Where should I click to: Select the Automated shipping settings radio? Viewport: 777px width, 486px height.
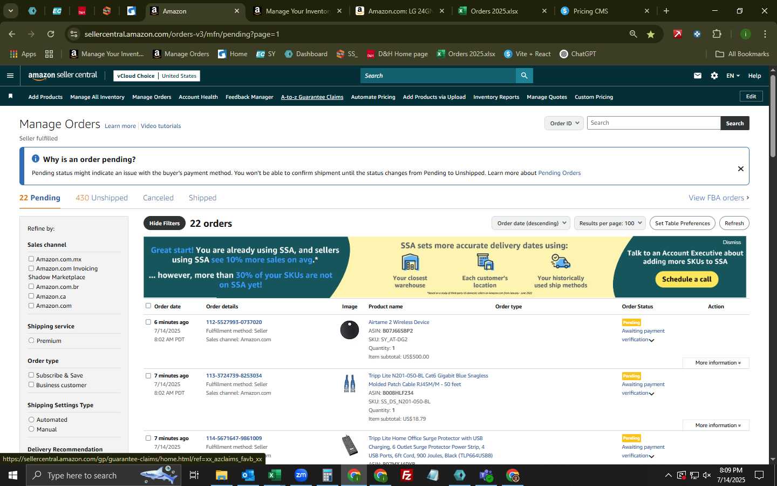[31, 420]
